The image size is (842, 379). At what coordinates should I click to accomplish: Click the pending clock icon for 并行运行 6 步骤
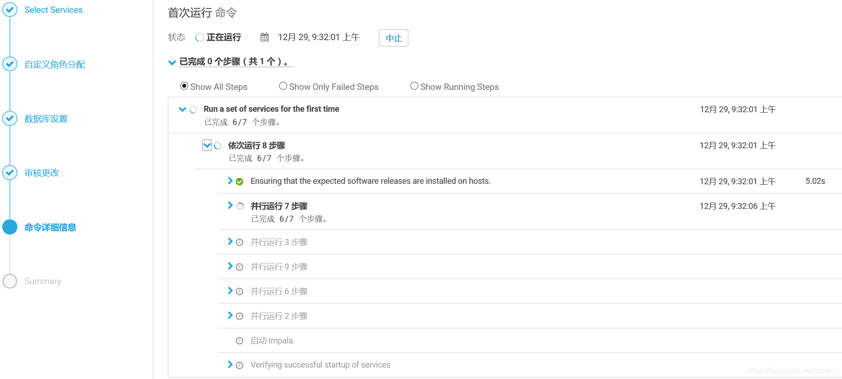[x=239, y=291]
